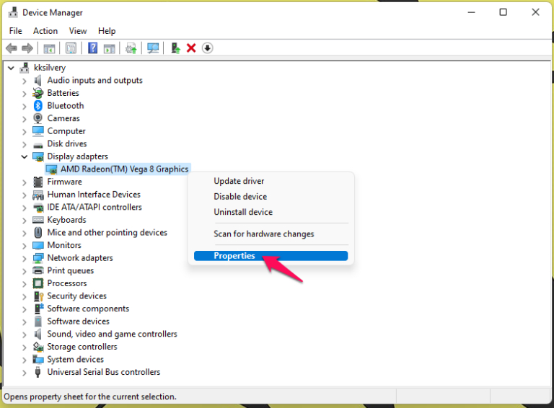The width and height of the screenshot is (554, 408).
Task: Click the Help toolbar icon with question mark
Action: (92, 48)
